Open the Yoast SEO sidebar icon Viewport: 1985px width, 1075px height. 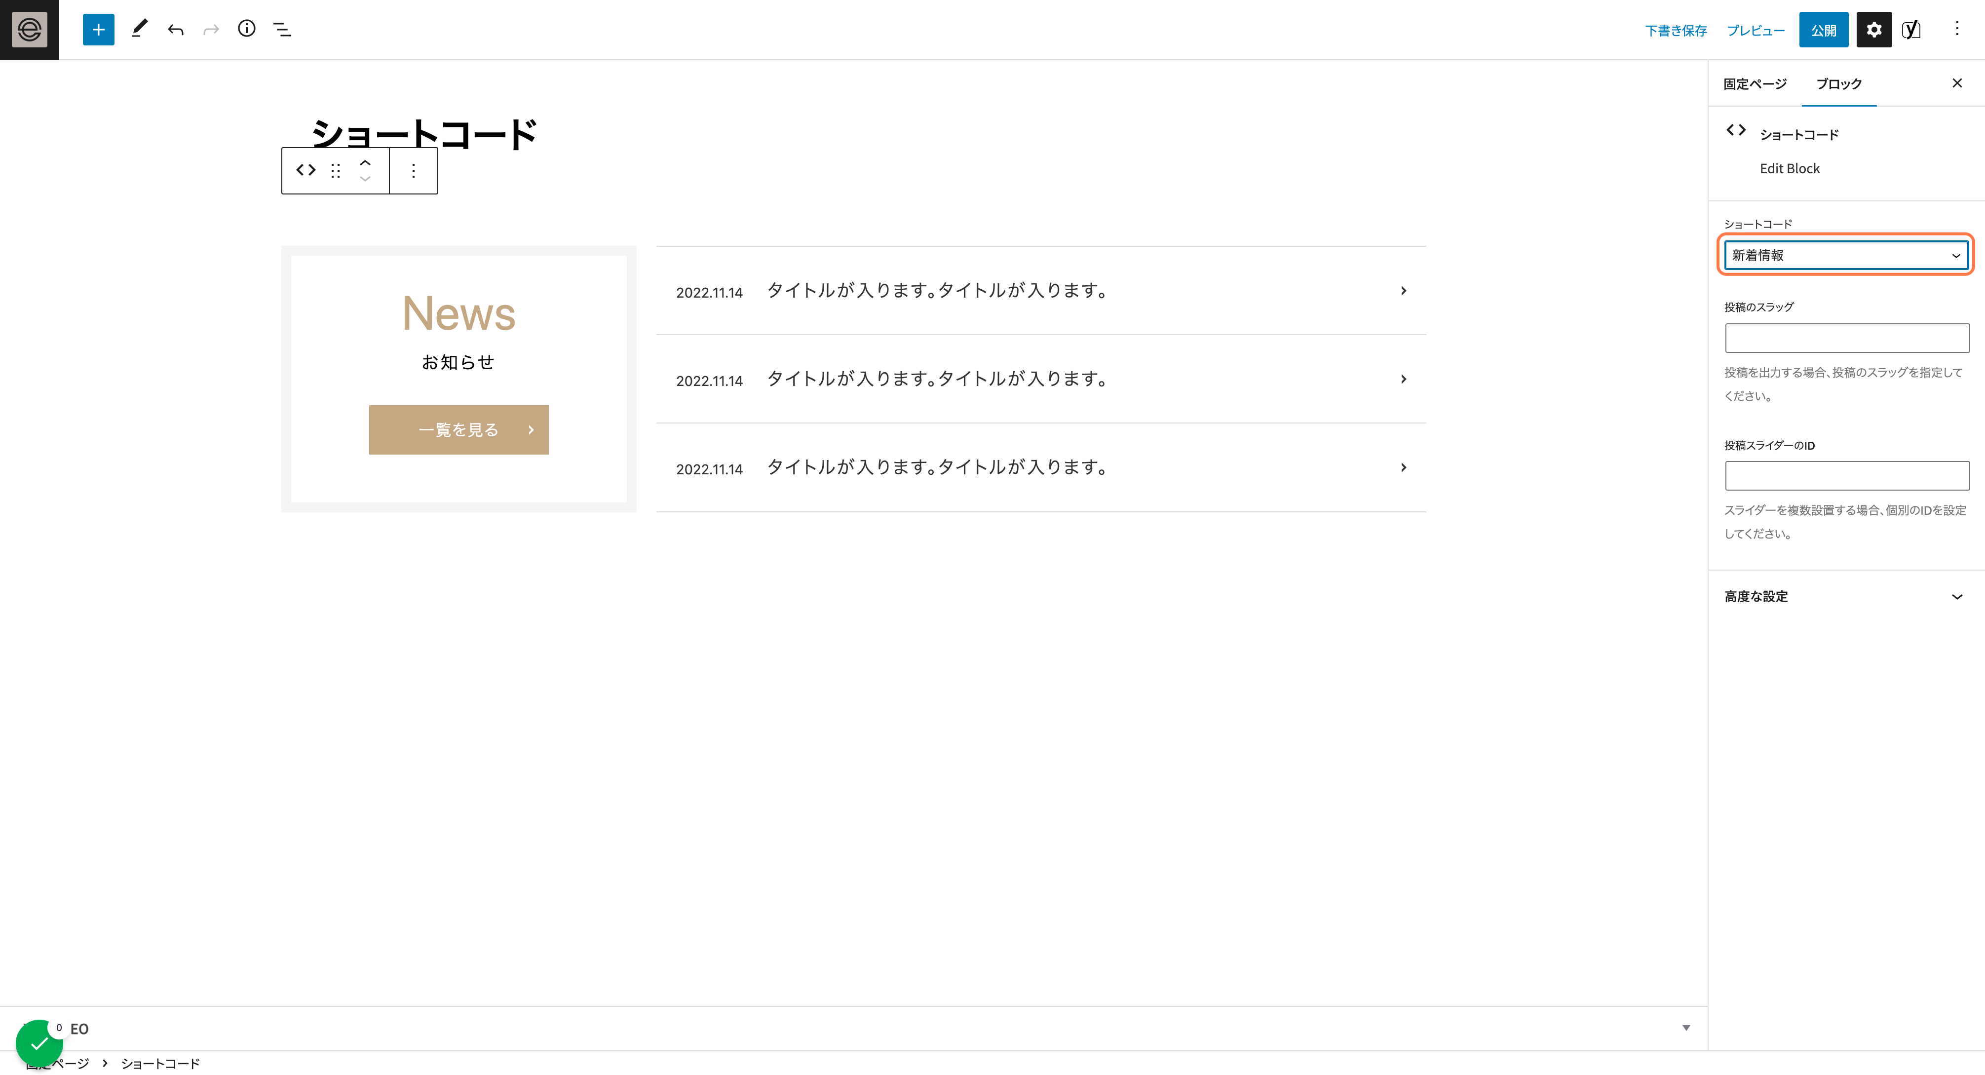pos(1911,30)
